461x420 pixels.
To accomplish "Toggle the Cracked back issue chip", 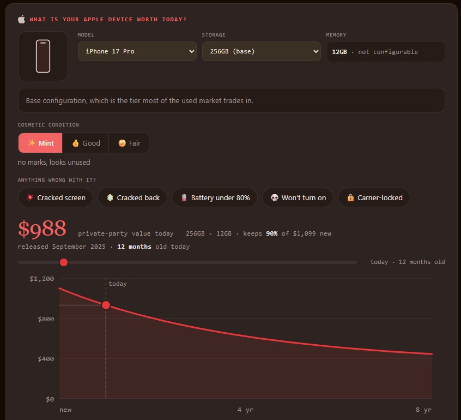I will click(132, 197).
